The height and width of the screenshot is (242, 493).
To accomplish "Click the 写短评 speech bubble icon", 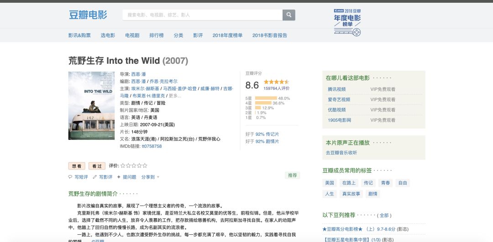I will pyautogui.click(x=70, y=177).
